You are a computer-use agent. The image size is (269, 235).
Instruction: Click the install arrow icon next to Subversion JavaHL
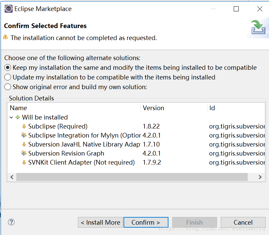[24, 144]
